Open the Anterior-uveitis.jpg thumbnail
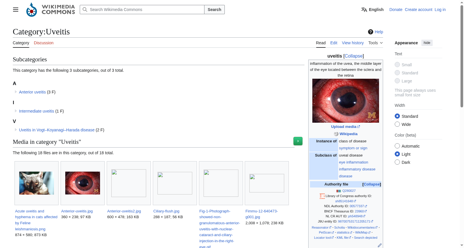The height and width of the screenshot is (248, 464). point(83,183)
